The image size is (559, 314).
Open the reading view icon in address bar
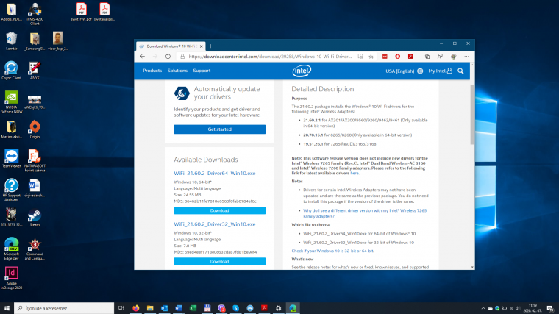[360, 57]
